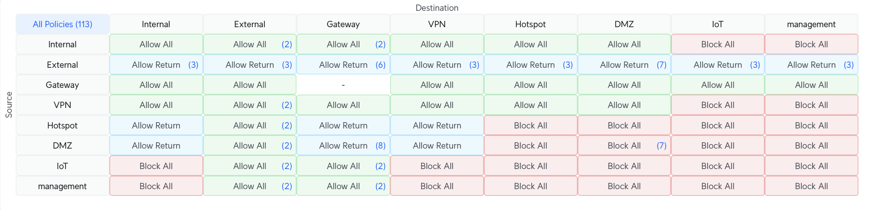The height and width of the screenshot is (210, 870).
Task: Open Gateway to management Allow All cell
Action: click(811, 85)
